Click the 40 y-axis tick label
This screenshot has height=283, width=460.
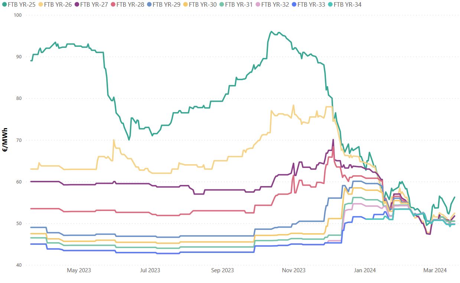pyautogui.click(x=19, y=265)
